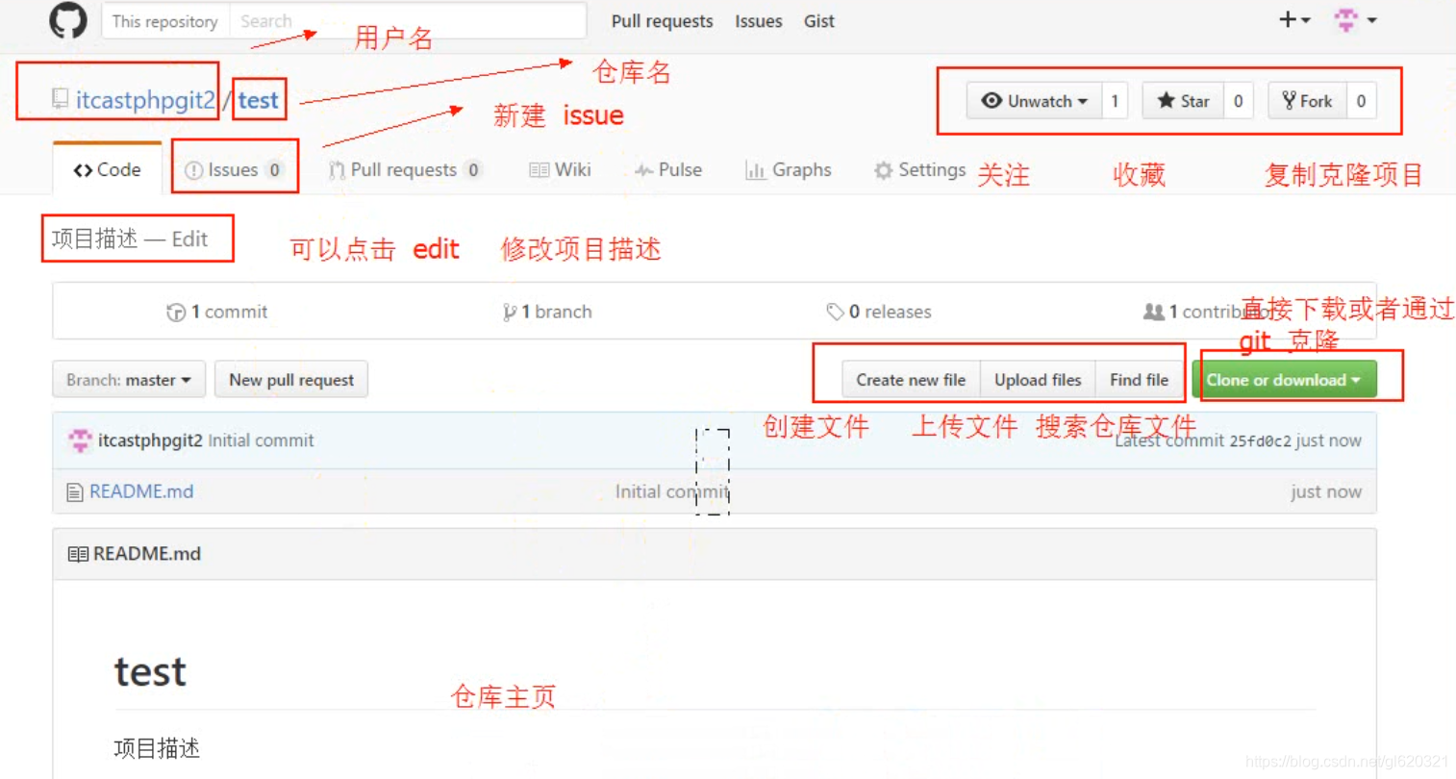Click the Code tab angle-brackets icon
Screen dimensions: 1456x779
pos(83,170)
